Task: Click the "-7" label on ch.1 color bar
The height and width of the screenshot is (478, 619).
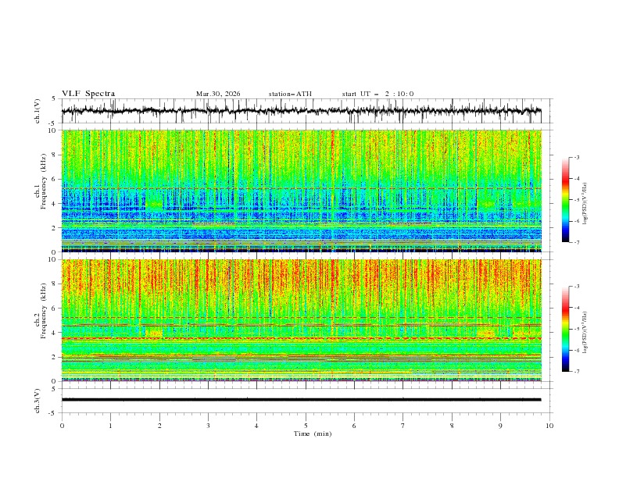Action: point(577,242)
